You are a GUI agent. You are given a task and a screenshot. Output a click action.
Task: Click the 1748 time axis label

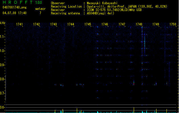[x=139, y=24]
